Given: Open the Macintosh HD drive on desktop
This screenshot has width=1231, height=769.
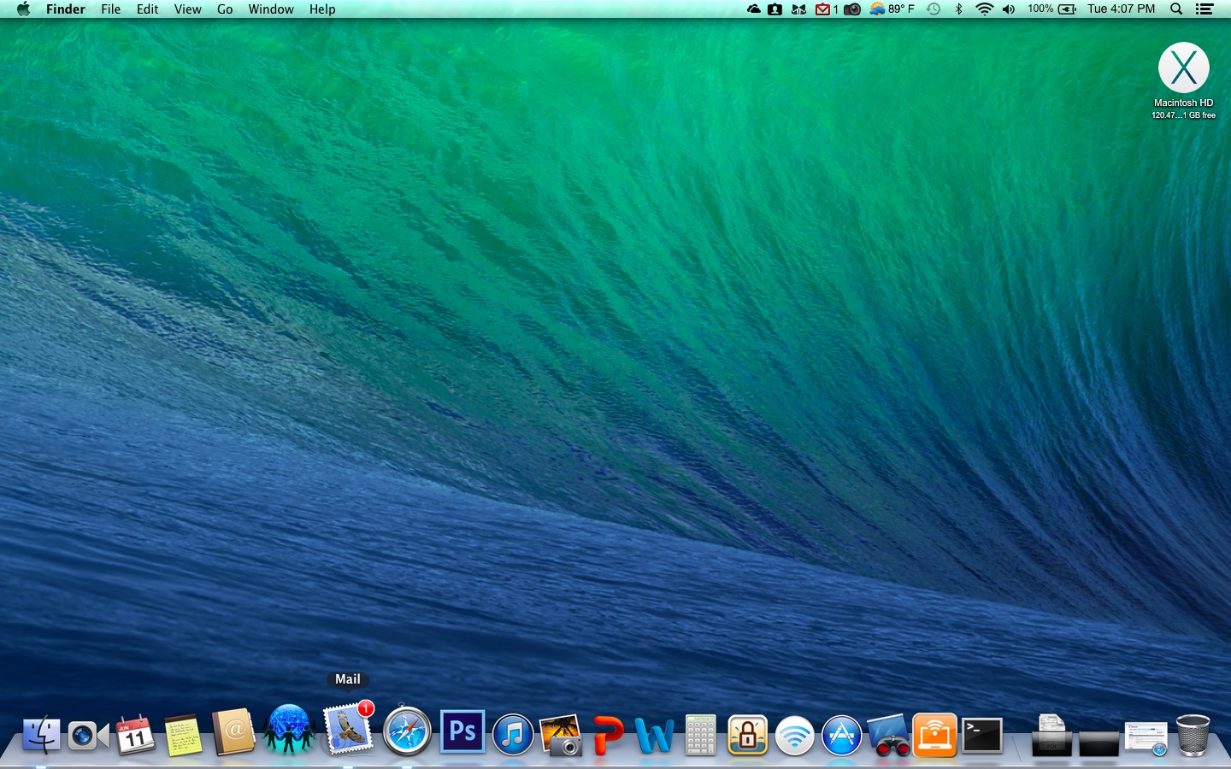Looking at the screenshot, I should coord(1184,80).
